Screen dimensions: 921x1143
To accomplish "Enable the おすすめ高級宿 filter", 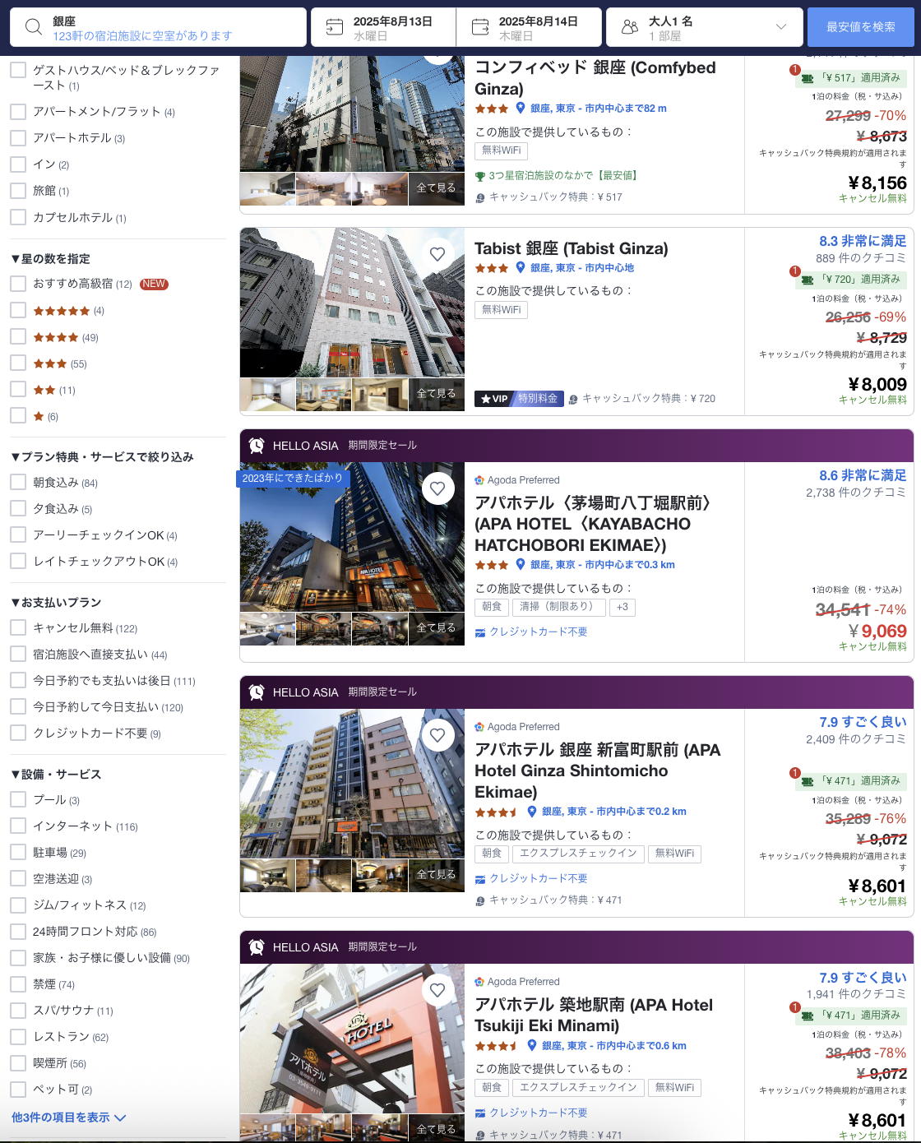I will pos(18,284).
